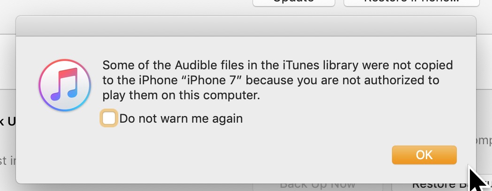This screenshot has height=191, width=492.
Task: Click the "Do not warn me again" label
Action: [x=181, y=118]
